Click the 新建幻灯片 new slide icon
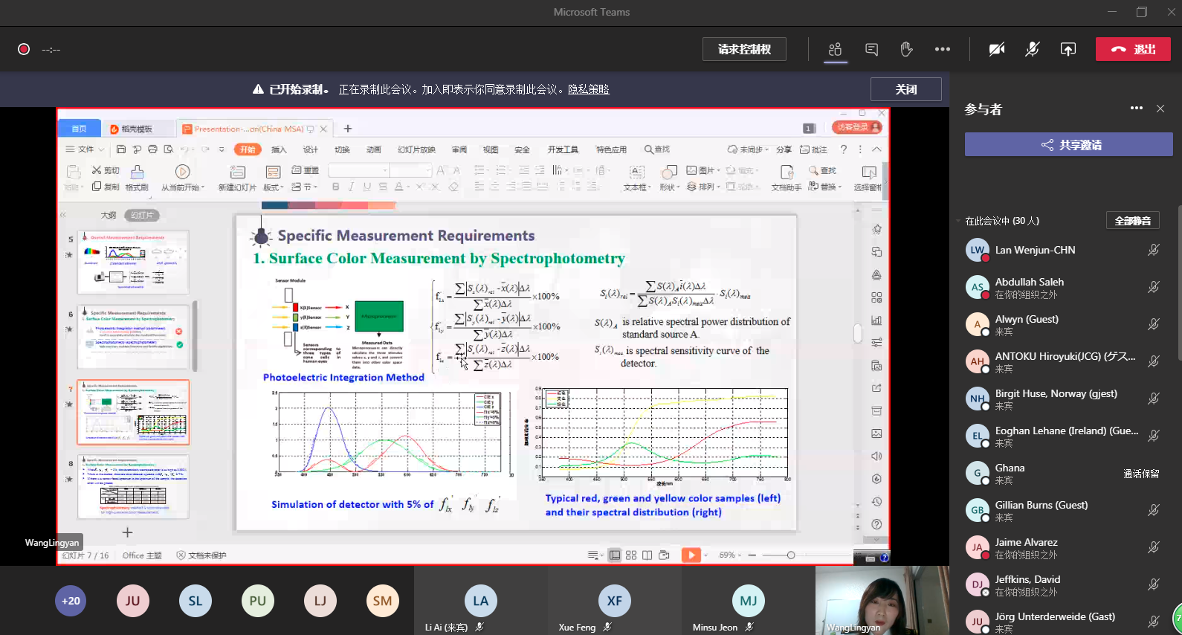 click(x=237, y=173)
